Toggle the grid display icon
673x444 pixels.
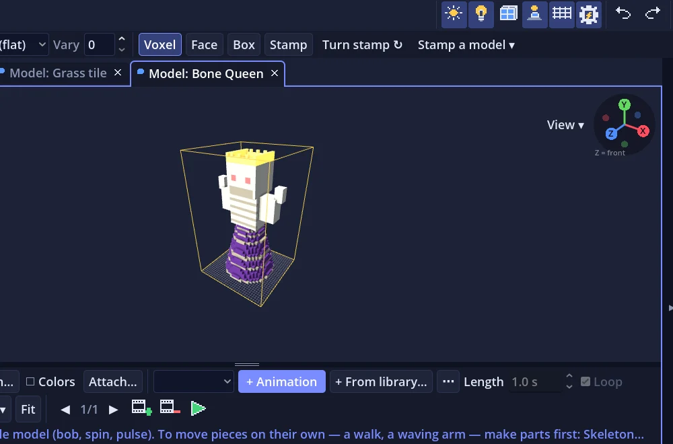(x=562, y=14)
